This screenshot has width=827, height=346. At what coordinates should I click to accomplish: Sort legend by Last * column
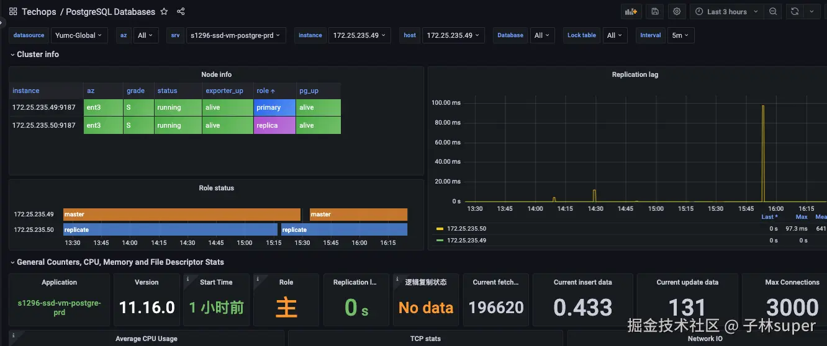[770, 217]
